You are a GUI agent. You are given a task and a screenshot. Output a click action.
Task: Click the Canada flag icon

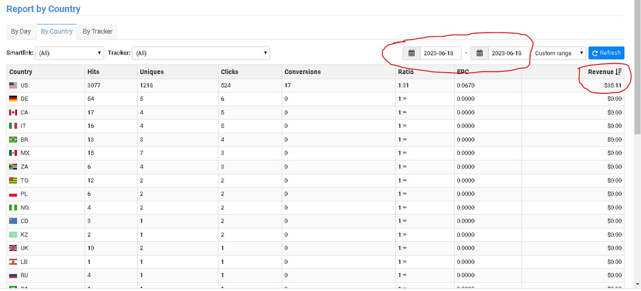click(x=13, y=112)
